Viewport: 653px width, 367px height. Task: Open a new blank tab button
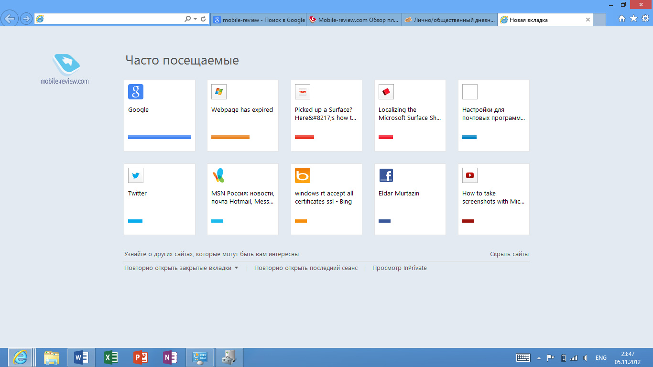coord(599,20)
